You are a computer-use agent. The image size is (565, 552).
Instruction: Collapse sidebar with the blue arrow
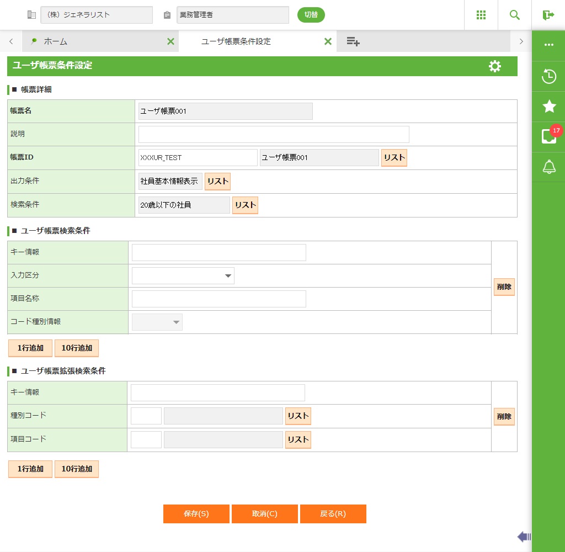point(524,536)
